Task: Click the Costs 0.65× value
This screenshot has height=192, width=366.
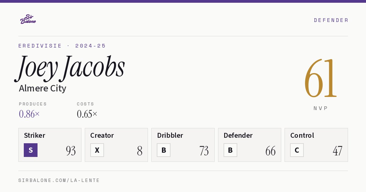Action: 87,114
